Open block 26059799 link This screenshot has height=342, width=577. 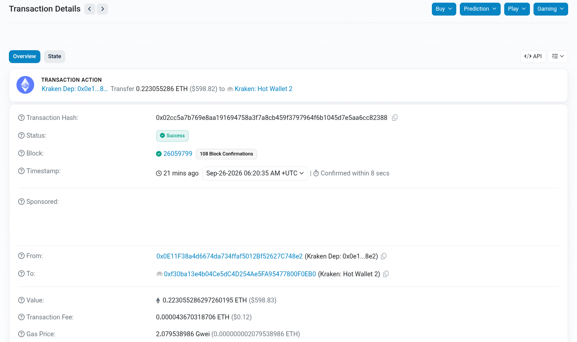(x=178, y=154)
